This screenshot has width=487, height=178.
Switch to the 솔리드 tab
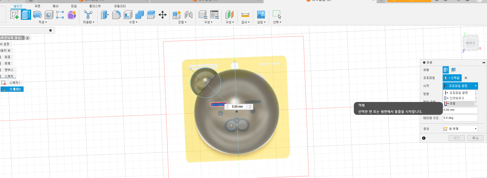pos(18,6)
